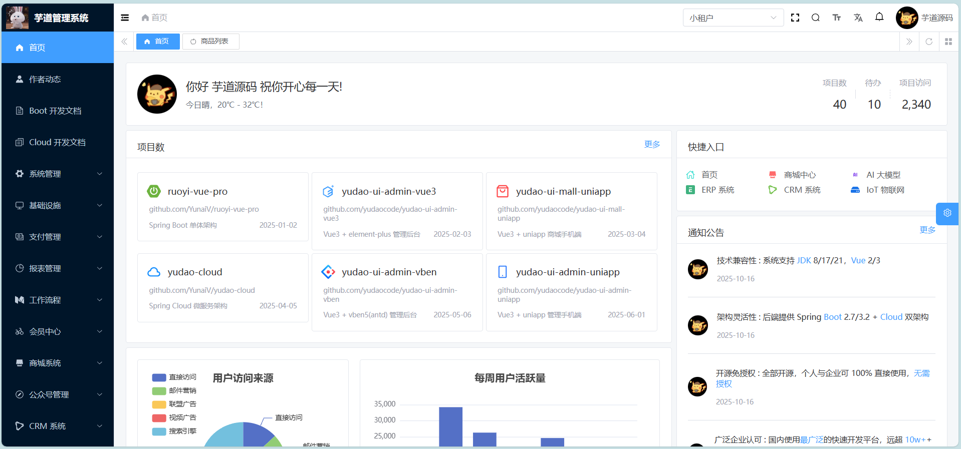
Task: Click avatar beside 技术兼容性 notice
Action: (697, 269)
